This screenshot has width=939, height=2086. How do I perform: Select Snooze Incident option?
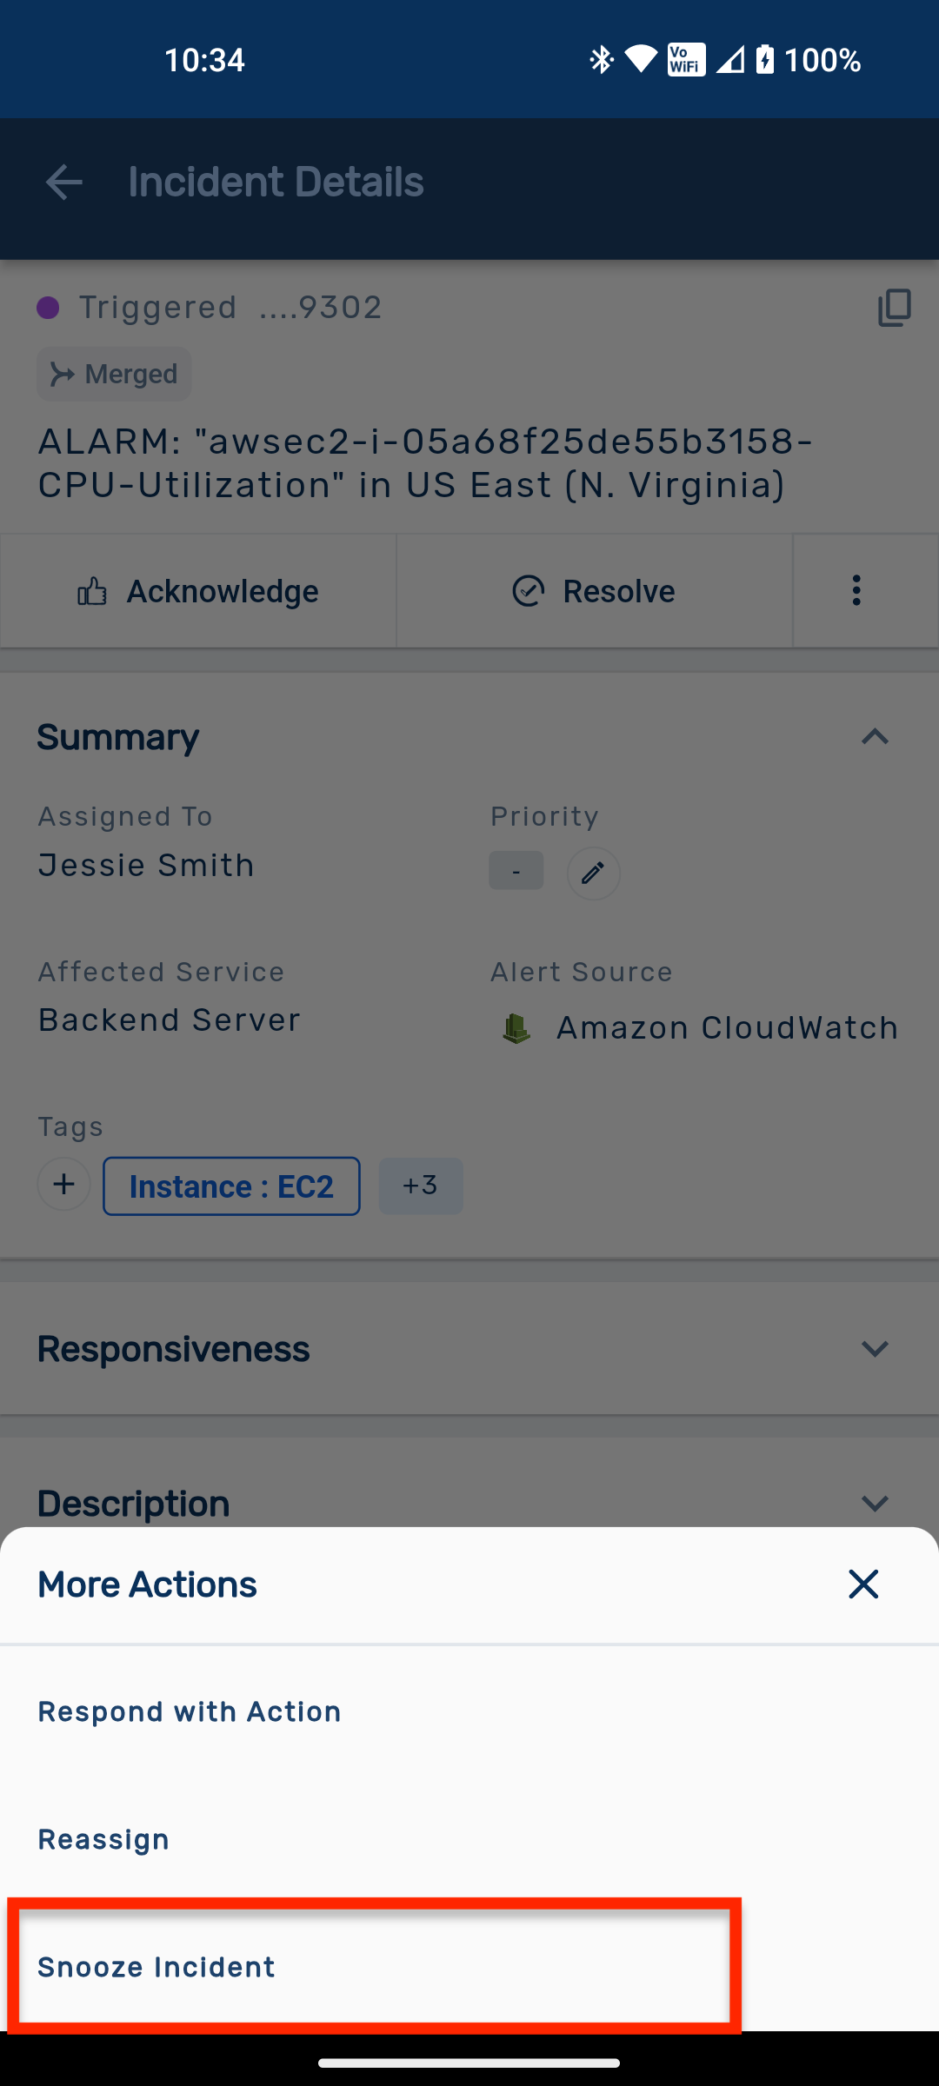pyautogui.click(x=156, y=1967)
